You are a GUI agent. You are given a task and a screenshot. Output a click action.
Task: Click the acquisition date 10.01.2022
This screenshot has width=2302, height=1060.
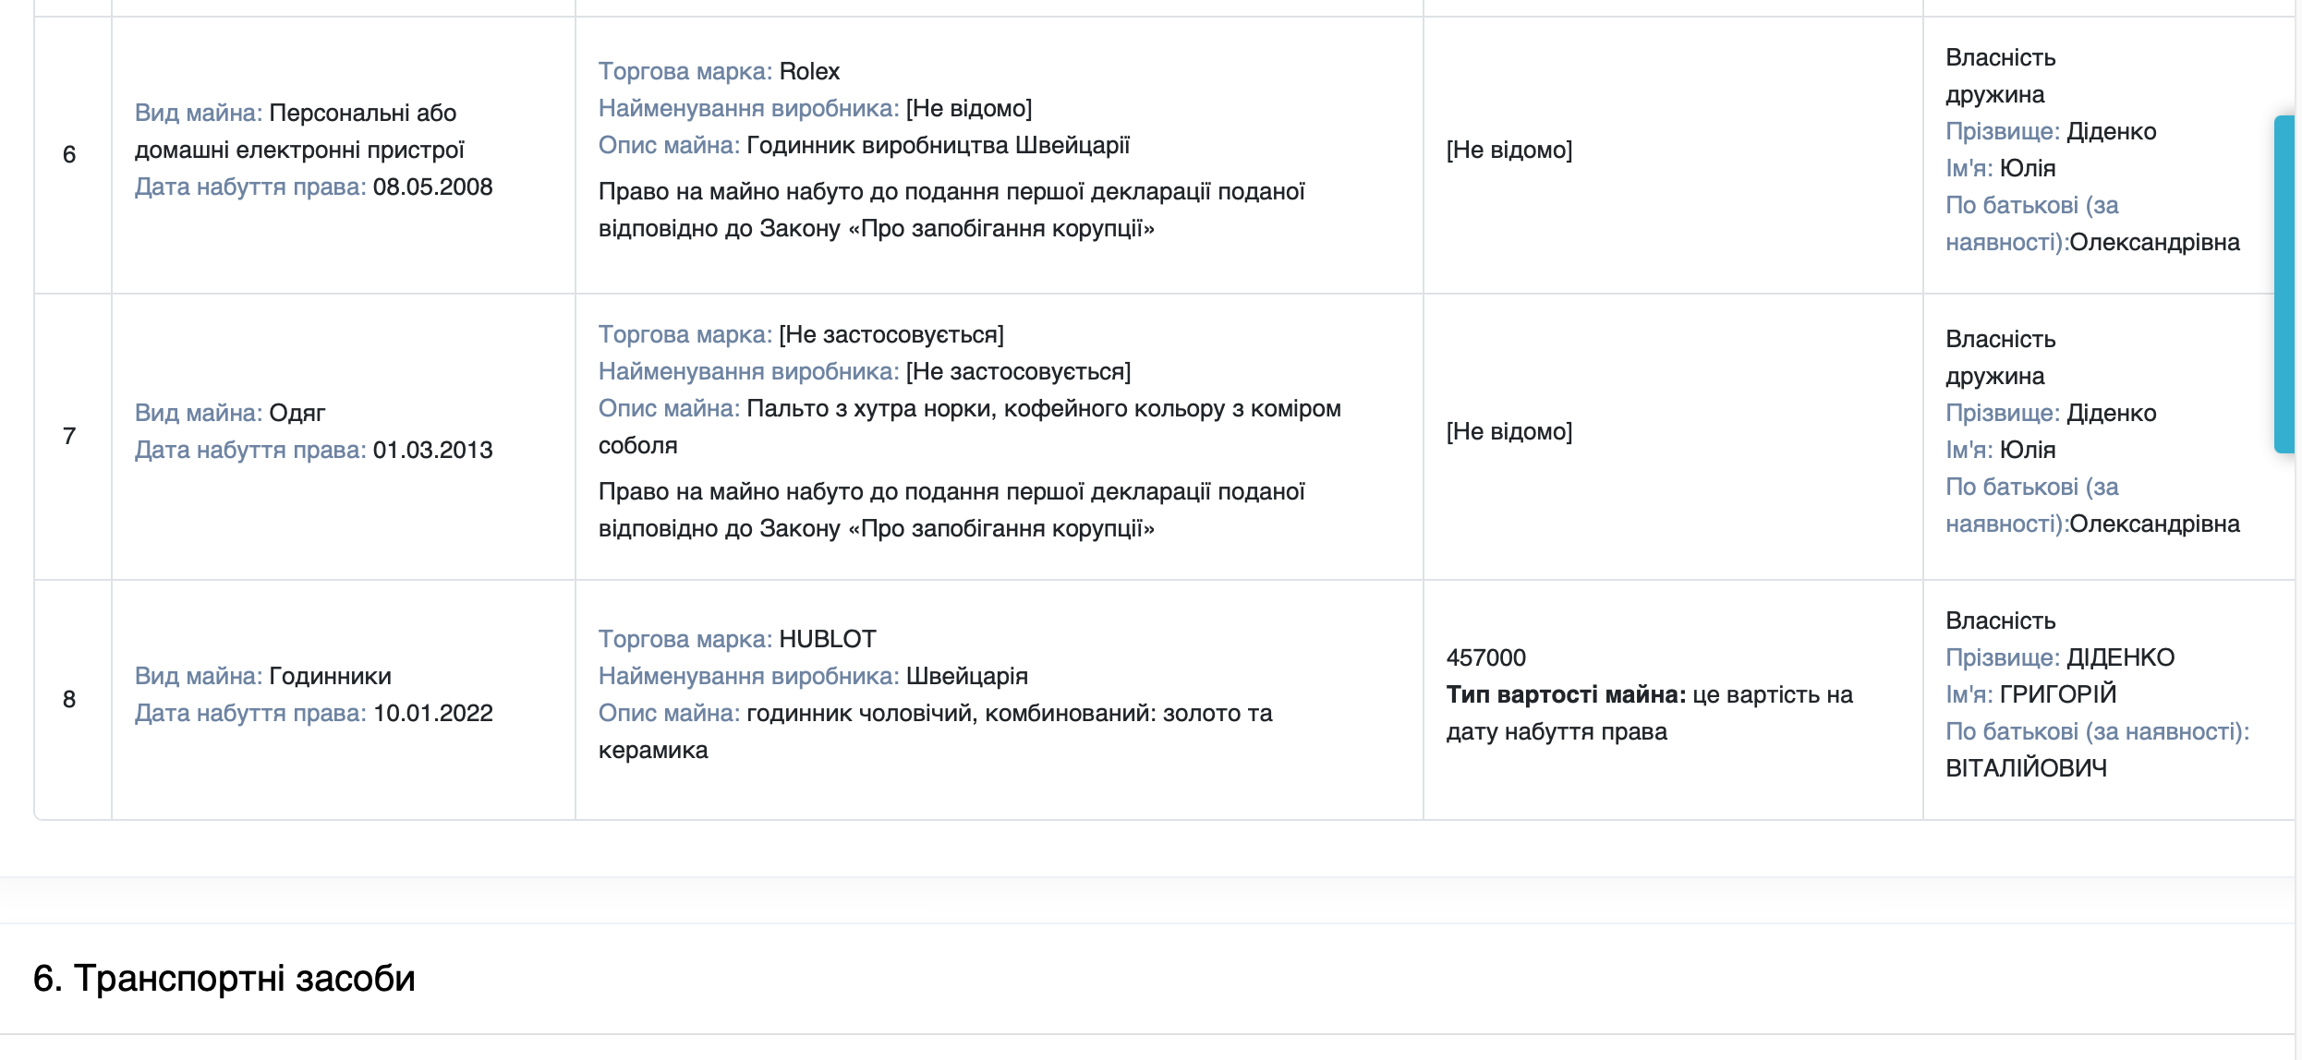pyautogui.click(x=432, y=713)
